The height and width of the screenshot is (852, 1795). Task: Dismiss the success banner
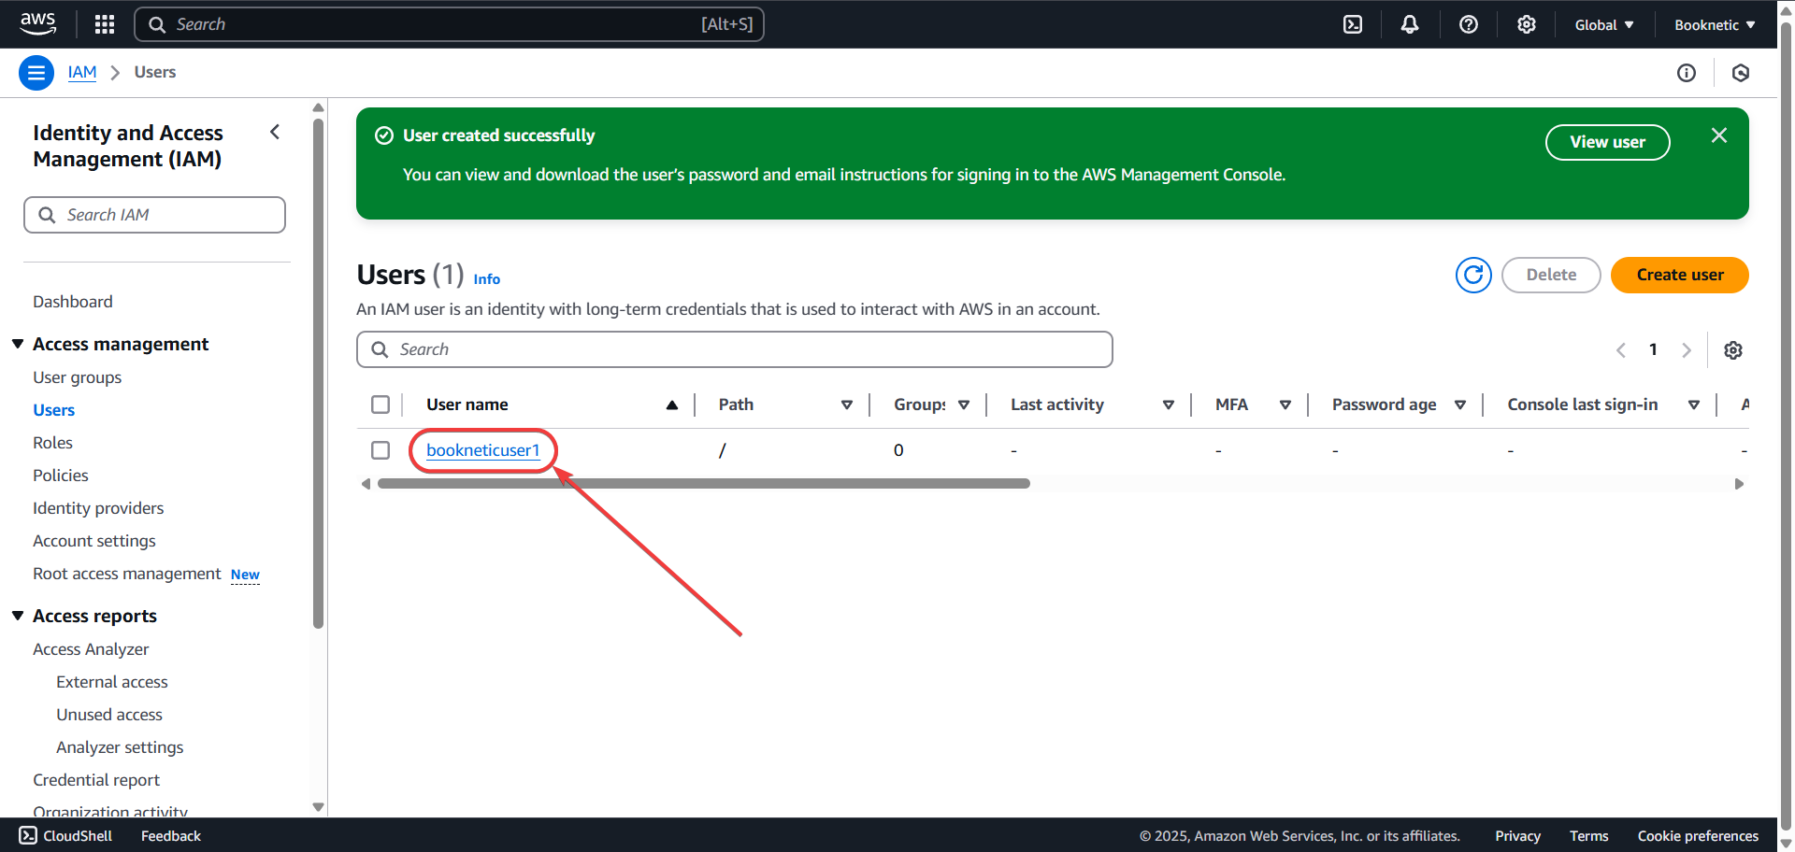[1719, 135]
